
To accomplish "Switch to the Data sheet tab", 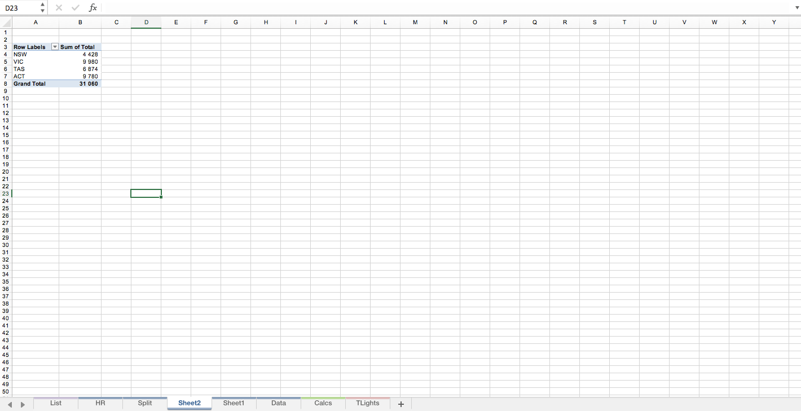I will coord(279,403).
